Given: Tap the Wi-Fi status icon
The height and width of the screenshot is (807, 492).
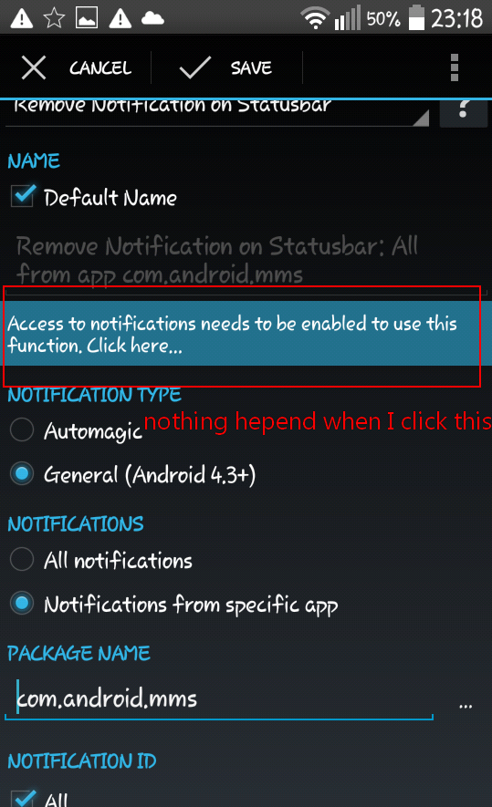Looking at the screenshot, I should tap(315, 19).
